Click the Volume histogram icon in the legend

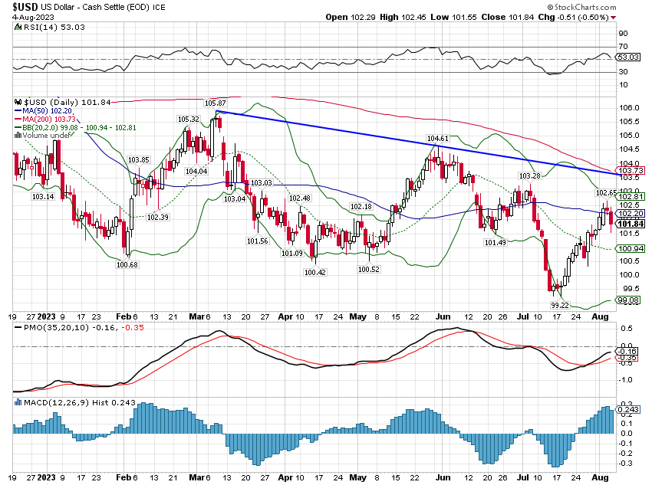click(18, 136)
